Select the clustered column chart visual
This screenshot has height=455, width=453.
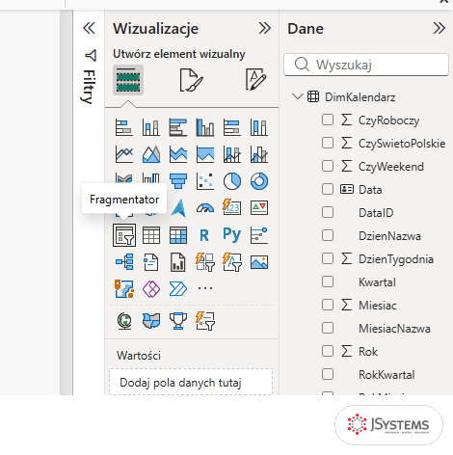[x=205, y=127]
